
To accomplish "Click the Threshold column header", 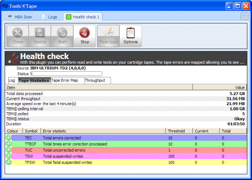I will (x=176, y=131).
